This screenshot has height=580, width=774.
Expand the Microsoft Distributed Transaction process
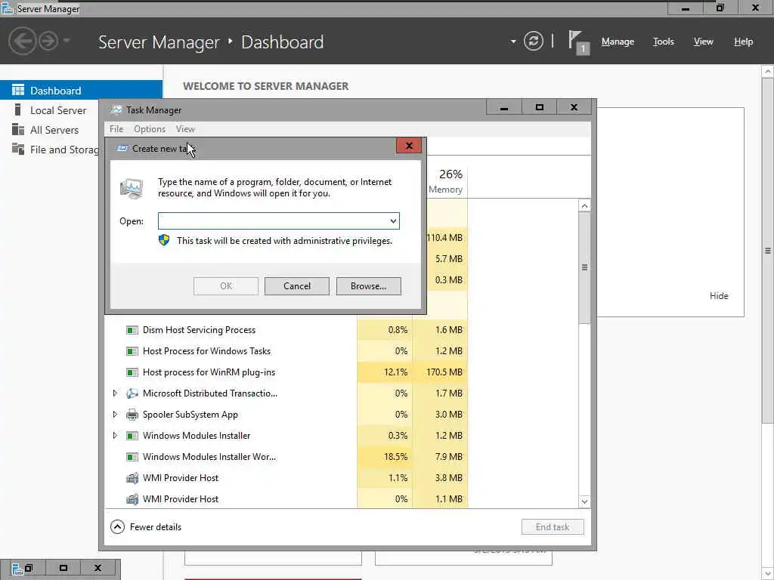tap(115, 393)
